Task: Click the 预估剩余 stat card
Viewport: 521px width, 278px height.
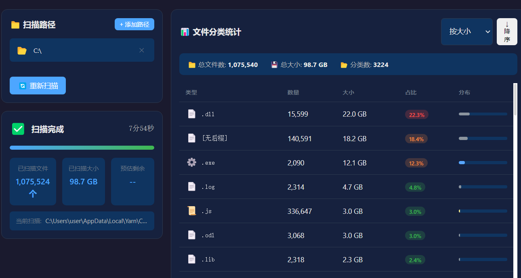Action: coord(132,182)
